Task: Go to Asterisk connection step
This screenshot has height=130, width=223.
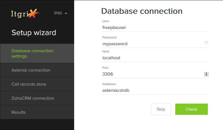Action: click(37, 70)
